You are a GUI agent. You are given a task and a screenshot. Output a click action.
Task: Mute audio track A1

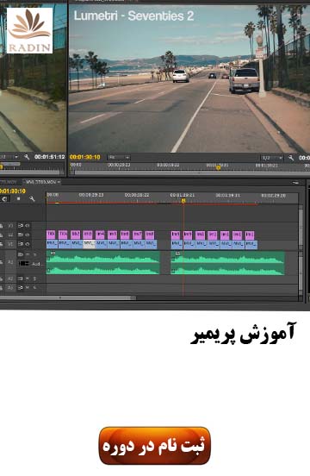click(28, 254)
